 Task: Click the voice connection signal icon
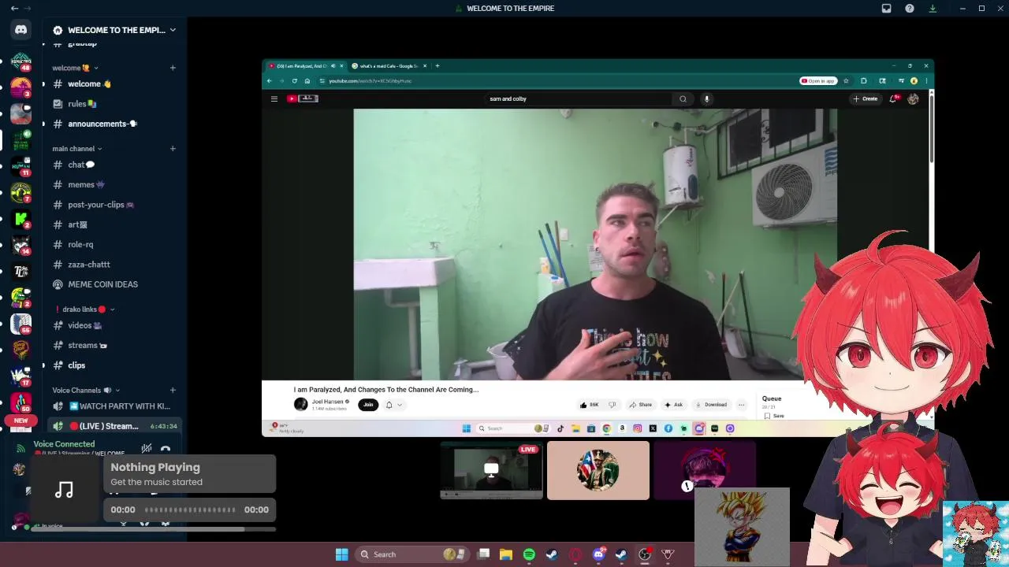coord(21,448)
